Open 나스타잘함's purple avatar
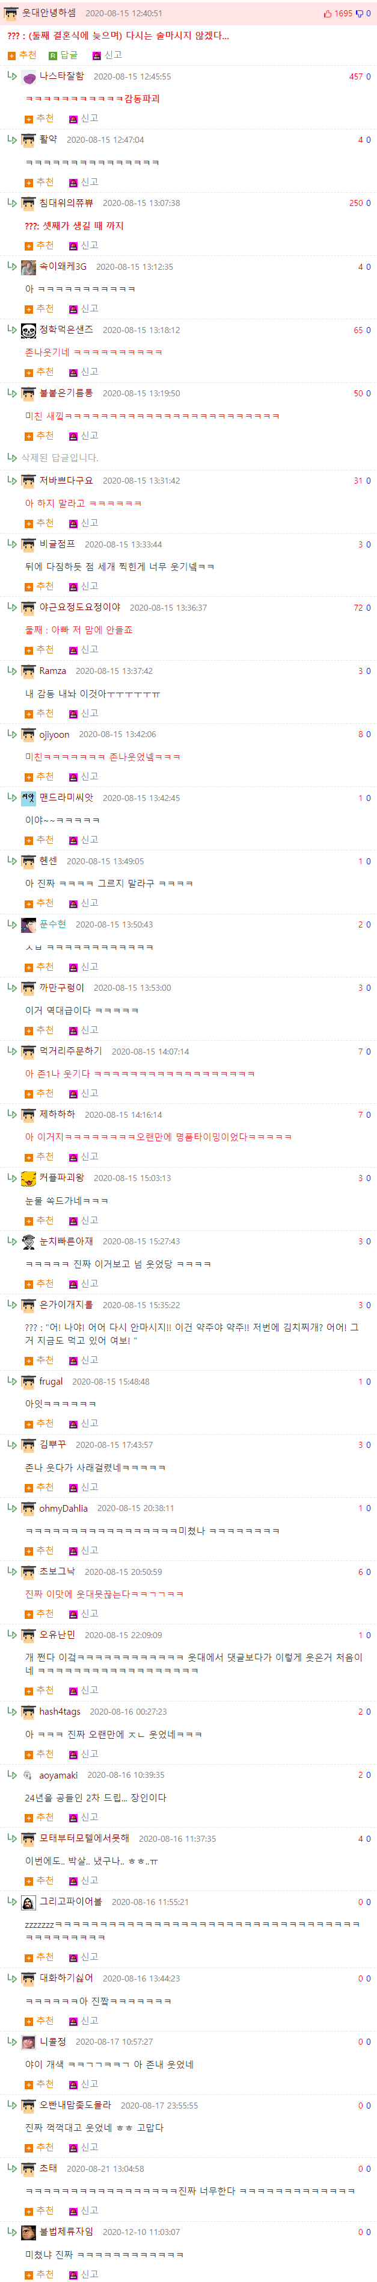The height and width of the screenshot is (2282, 377). pos(28,77)
